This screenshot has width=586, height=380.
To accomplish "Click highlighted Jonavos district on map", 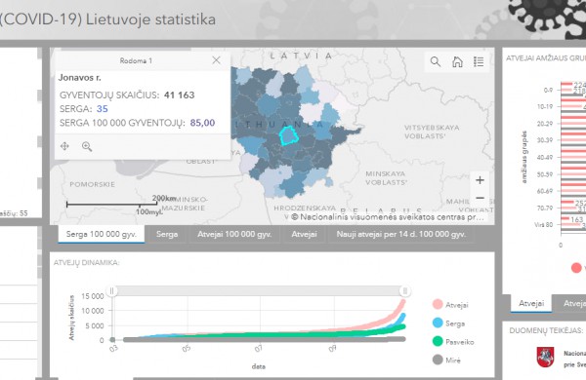I will click(x=288, y=135).
